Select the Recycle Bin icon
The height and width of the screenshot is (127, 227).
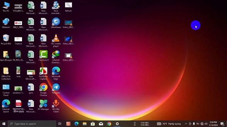click(x=6, y=40)
